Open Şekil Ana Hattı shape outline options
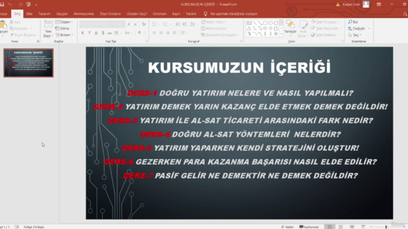This screenshot has height=229, width=408. (326, 28)
